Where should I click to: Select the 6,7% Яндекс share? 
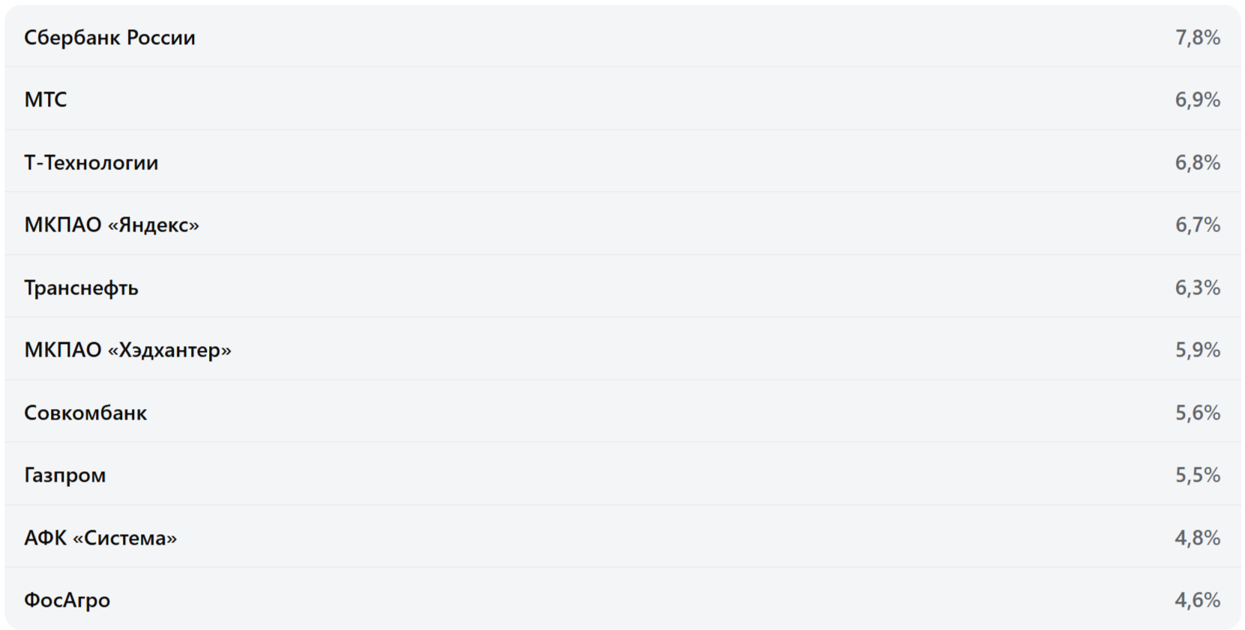(1197, 225)
